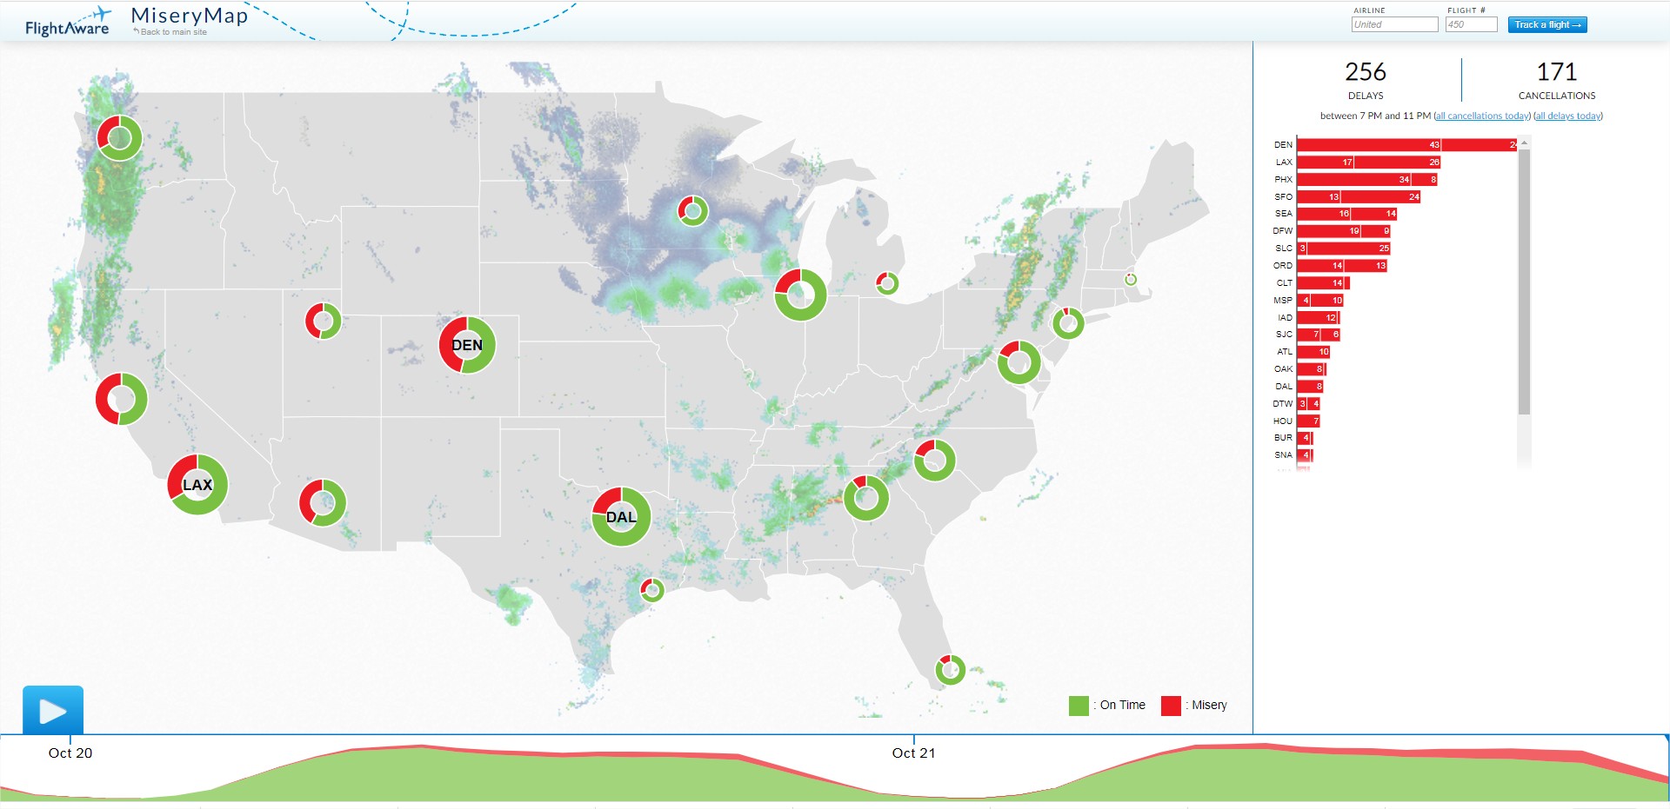Viewport: 1670px width, 809px height.
Task: Open all cancellations today link
Action: (1482, 116)
